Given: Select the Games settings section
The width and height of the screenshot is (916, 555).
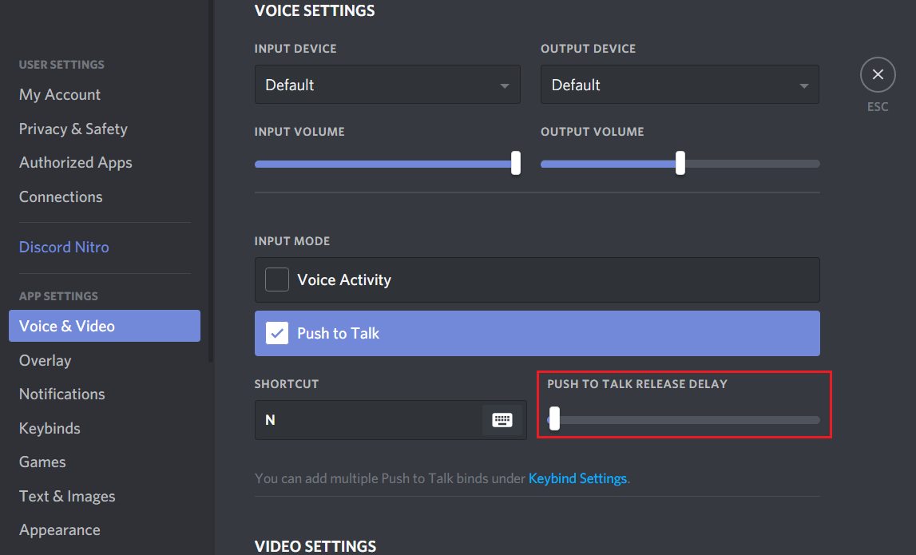Looking at the screenshot, I should point(42,462).
